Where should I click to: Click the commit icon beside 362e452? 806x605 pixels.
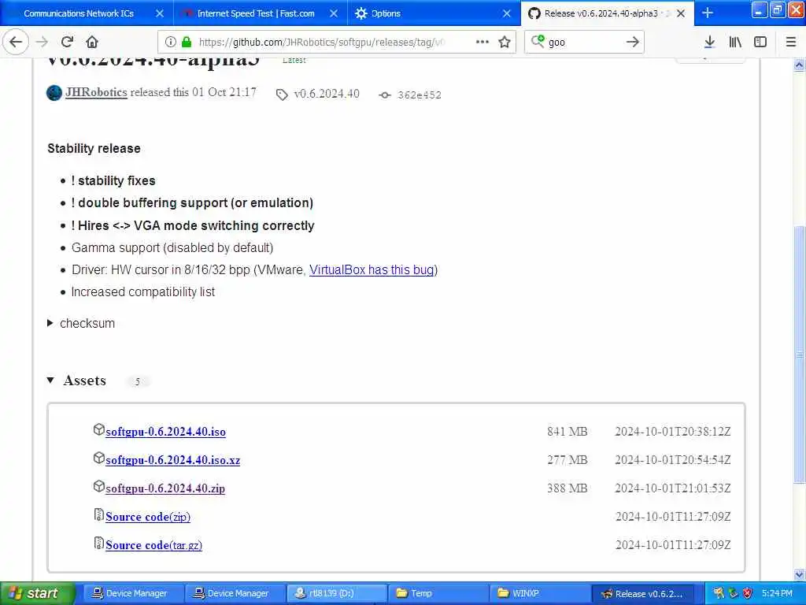point(384,95)
